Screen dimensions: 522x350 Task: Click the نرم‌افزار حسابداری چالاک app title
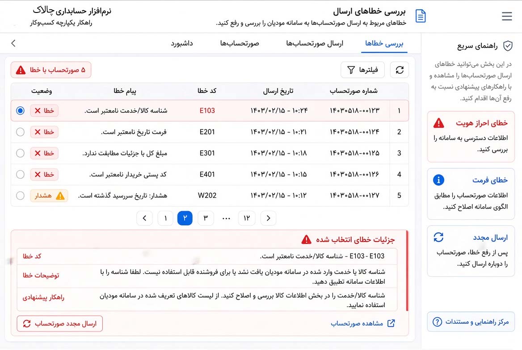pos(72,11)
